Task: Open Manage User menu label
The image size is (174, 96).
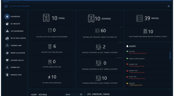Action: point(16,75)
